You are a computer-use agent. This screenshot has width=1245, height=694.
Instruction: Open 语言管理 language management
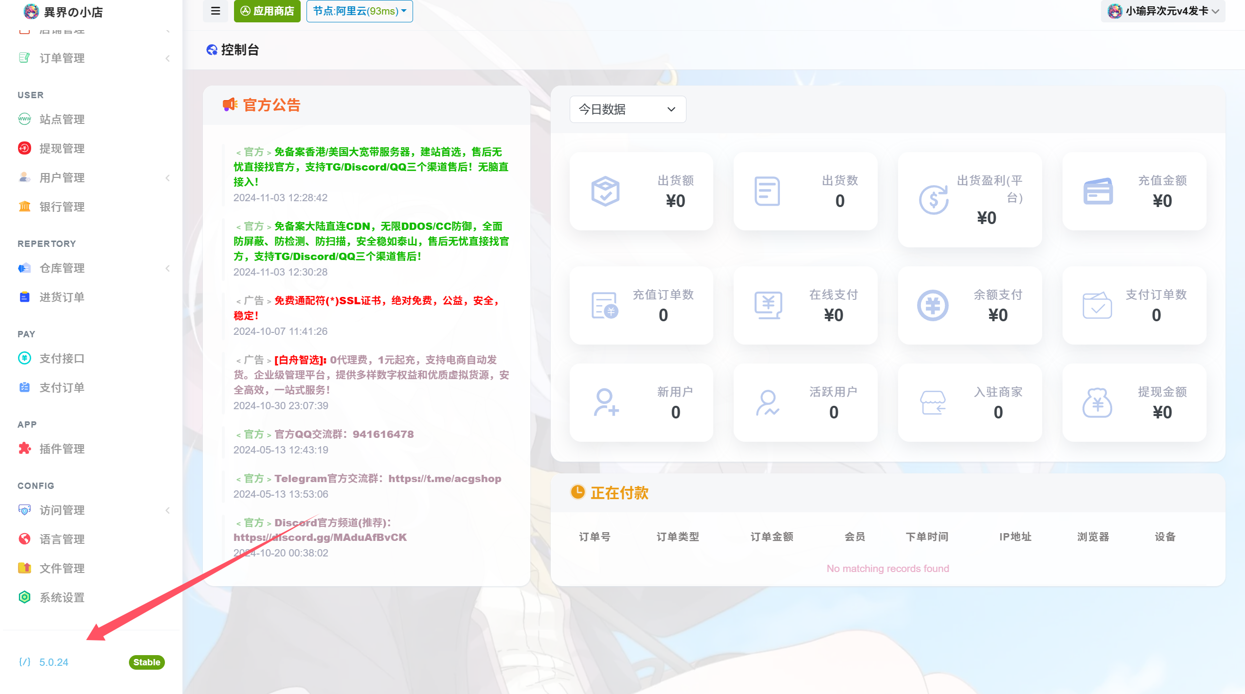pos(62,539)
